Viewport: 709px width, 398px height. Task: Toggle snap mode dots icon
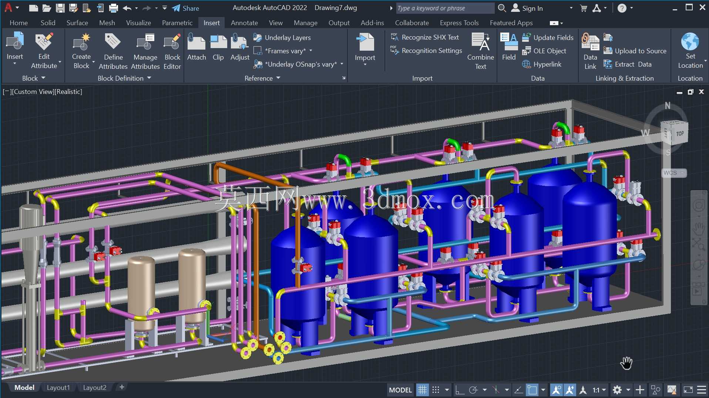(436, 389)
